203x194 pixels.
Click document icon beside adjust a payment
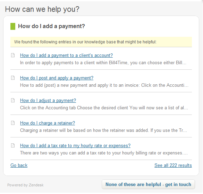(13, 100)
